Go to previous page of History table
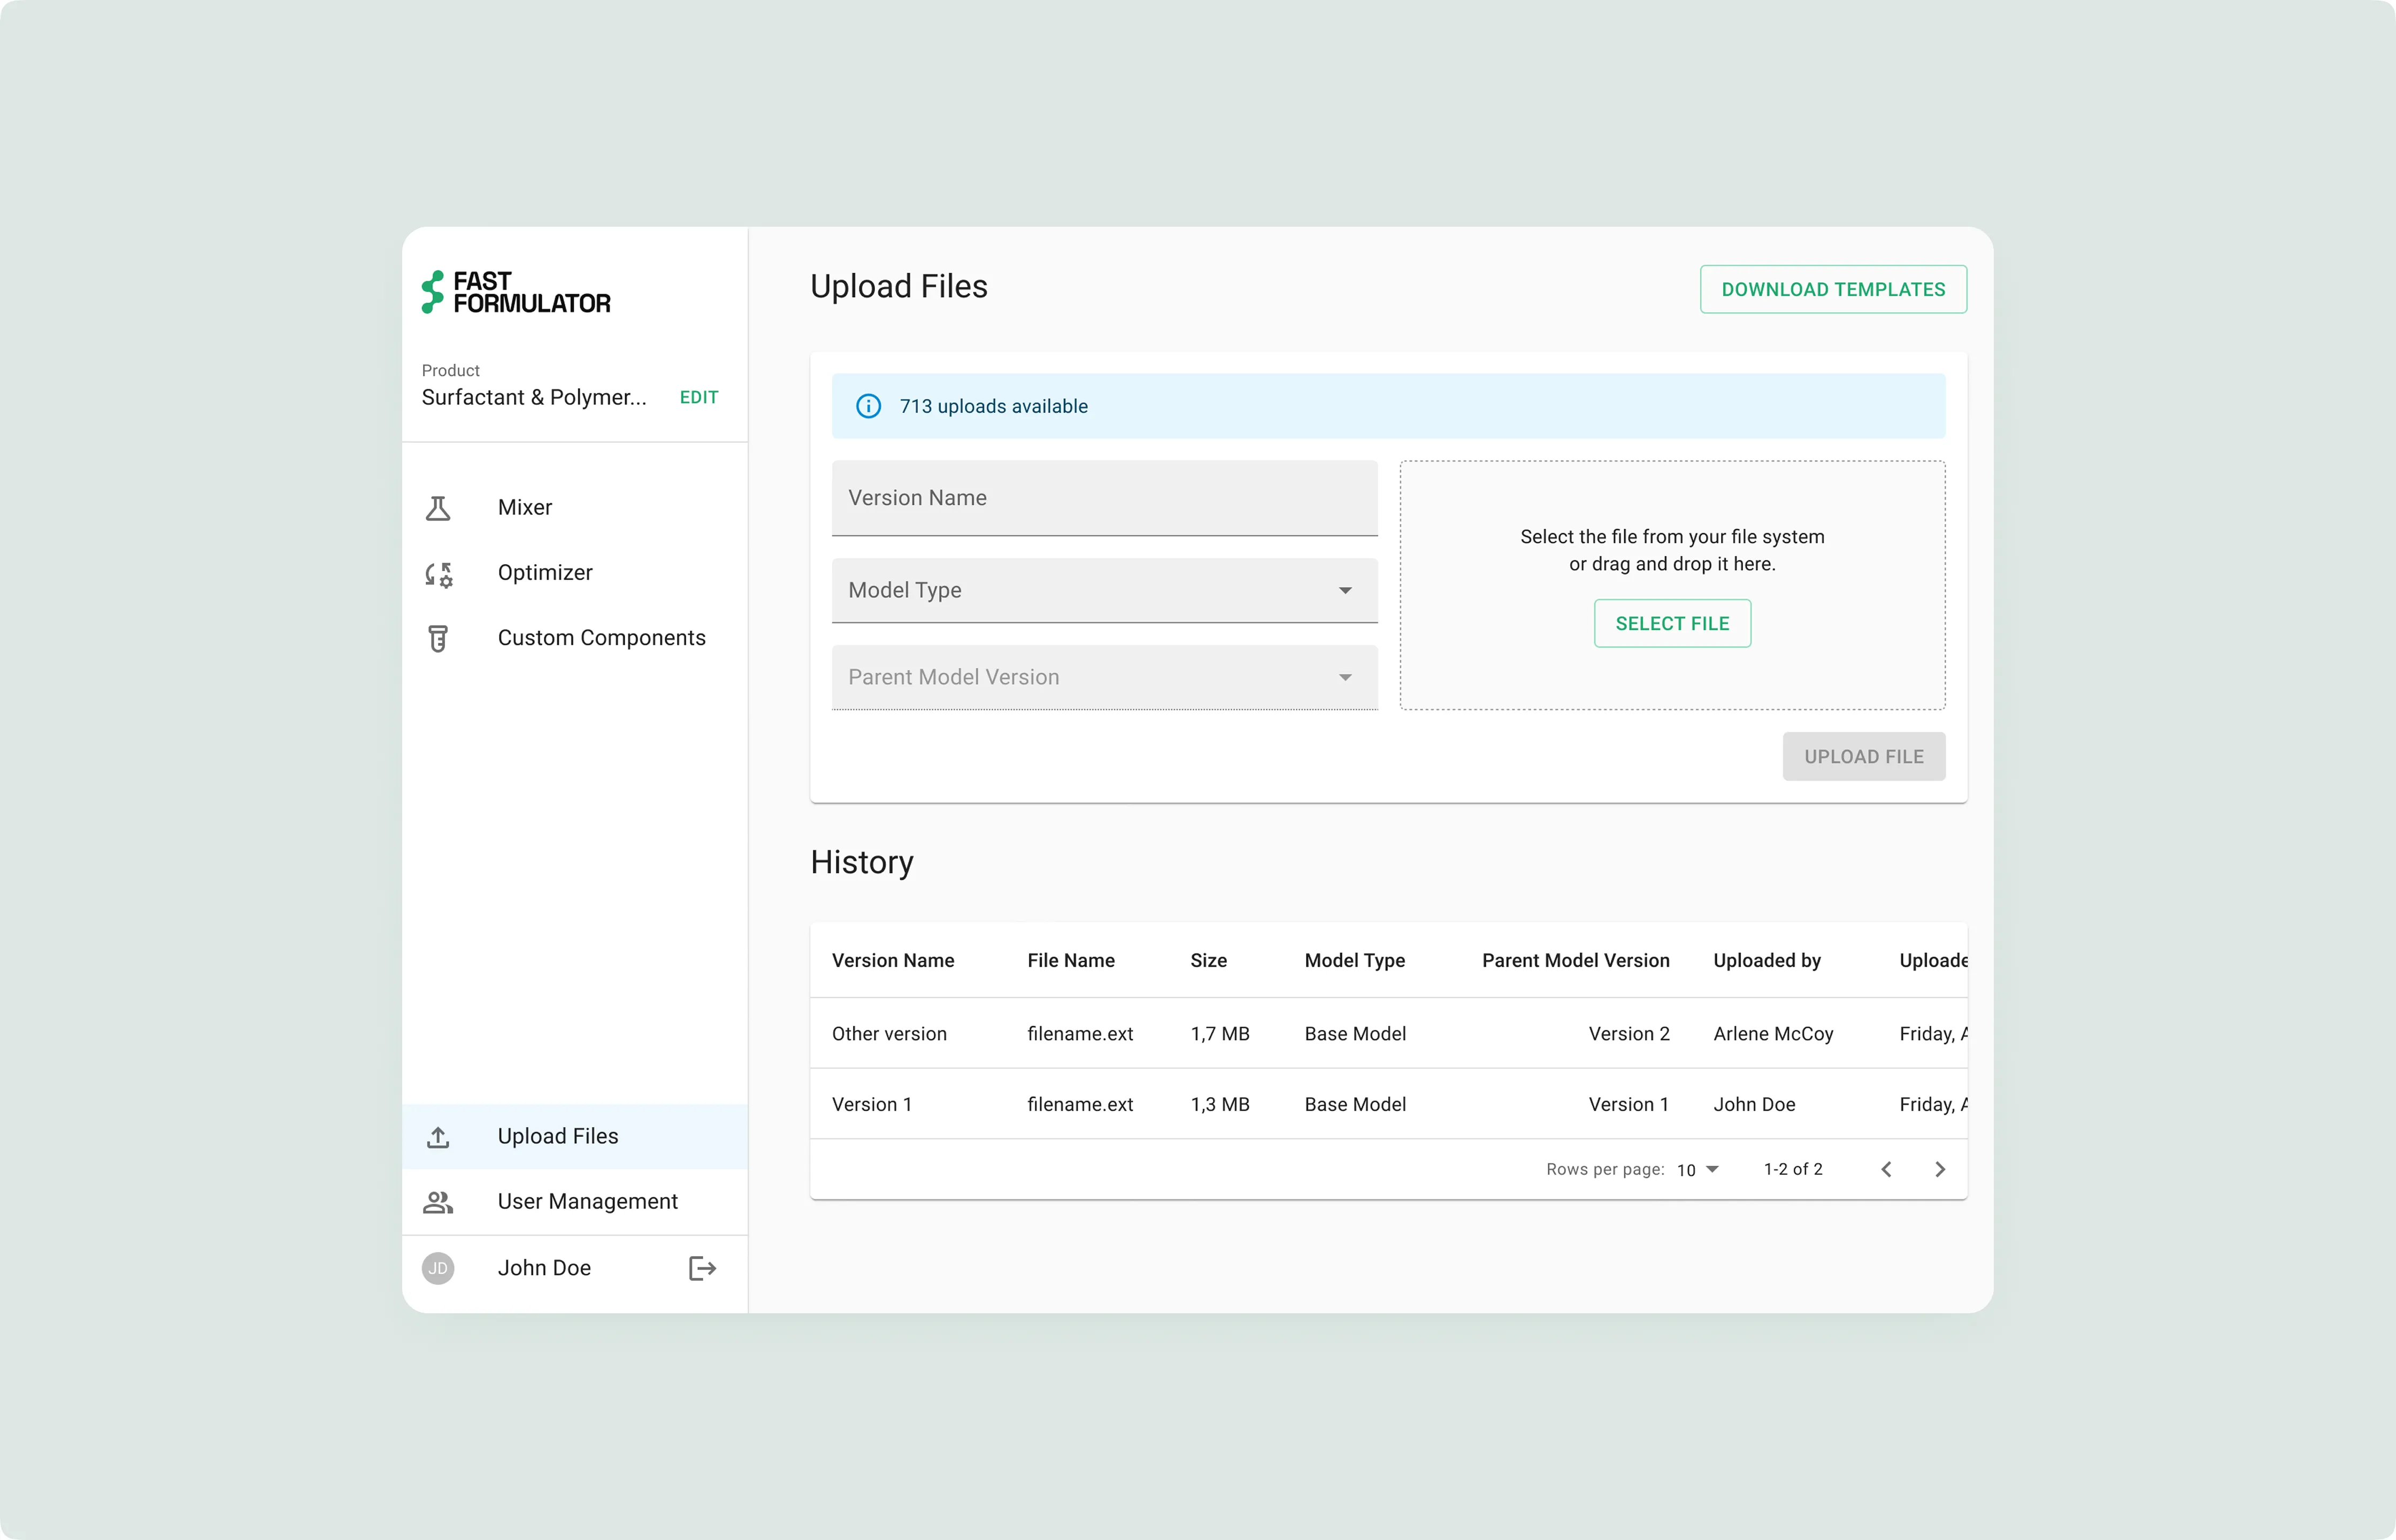The image size is (2396, 1540). pos(1886,1169)
